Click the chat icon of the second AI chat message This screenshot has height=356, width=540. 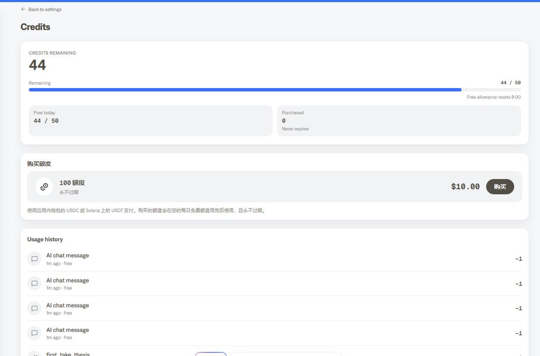pyautogui.click(x=34, y=284)
